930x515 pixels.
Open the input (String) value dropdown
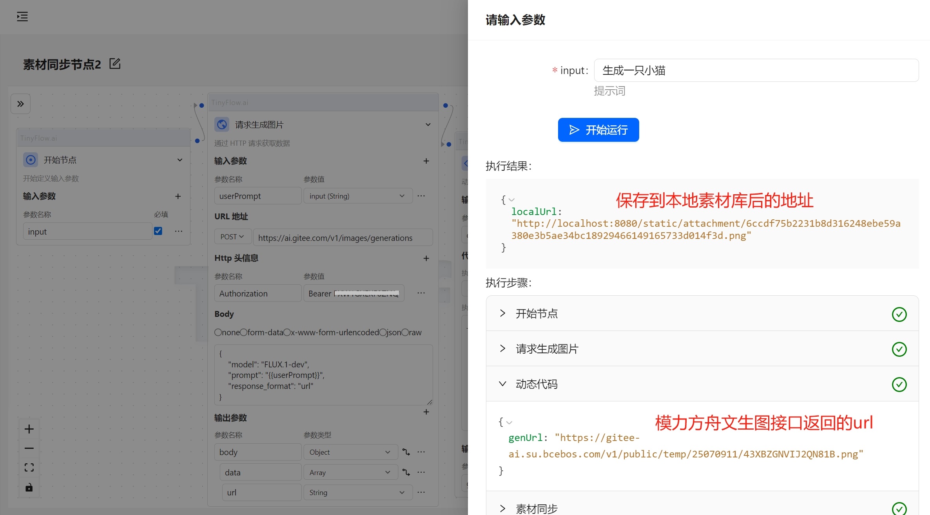click(357, 196)
